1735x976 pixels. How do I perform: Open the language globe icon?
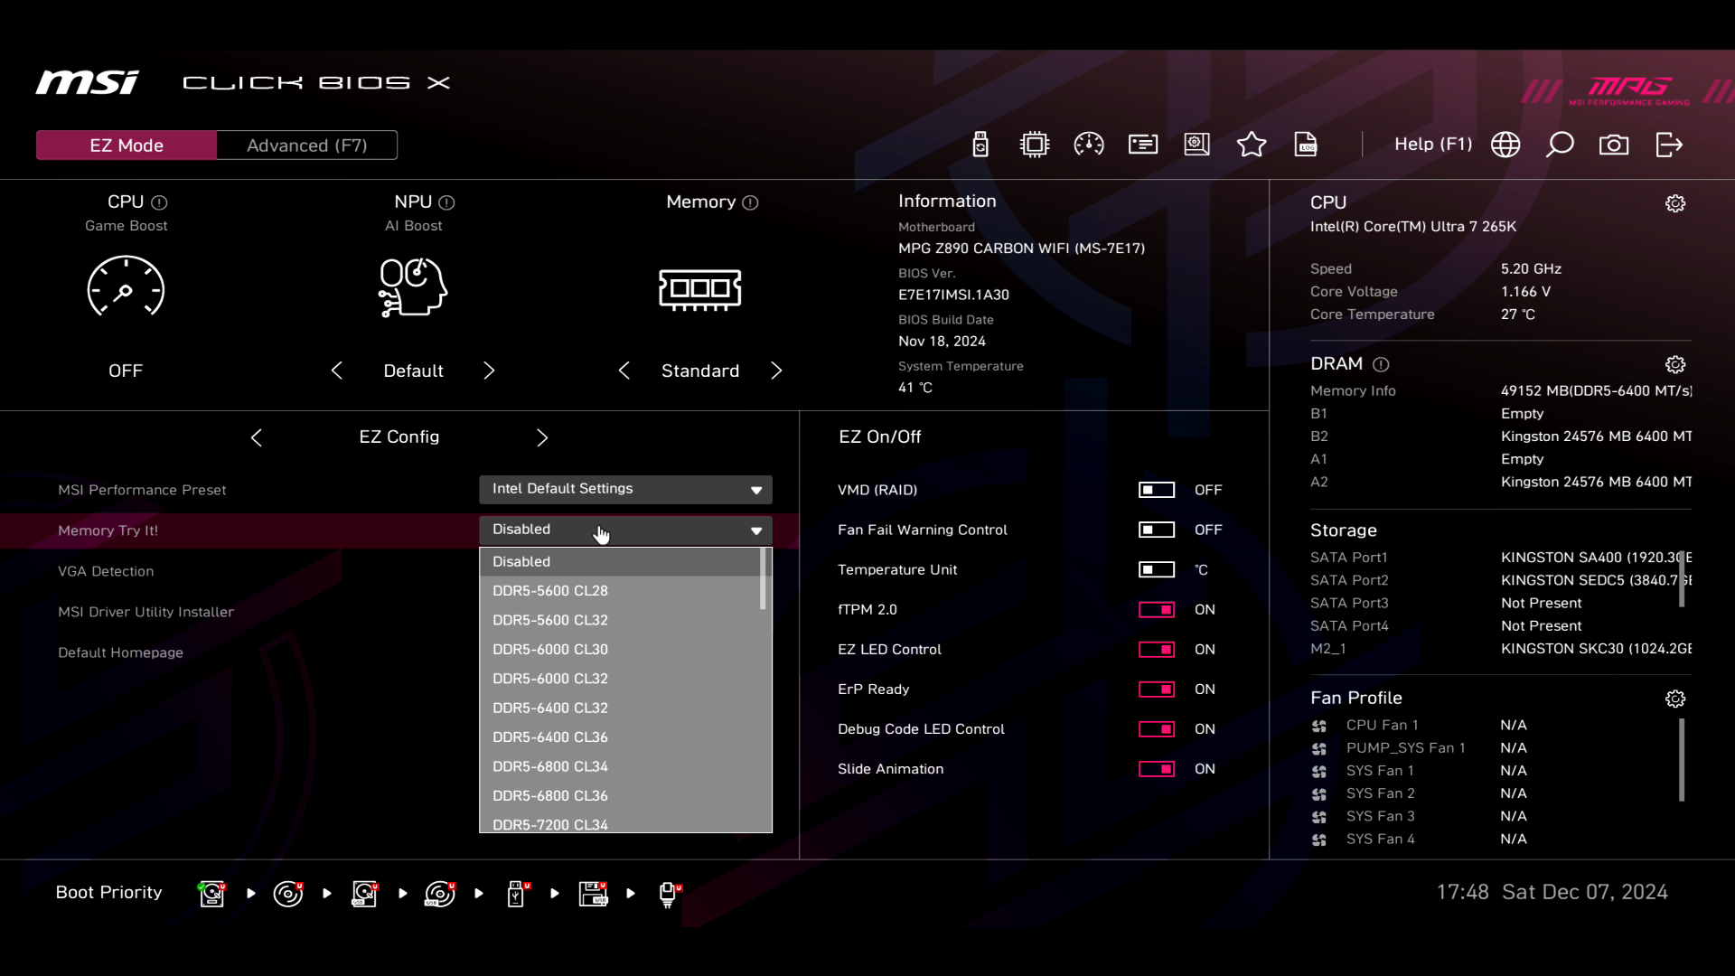coord(1505,145)
